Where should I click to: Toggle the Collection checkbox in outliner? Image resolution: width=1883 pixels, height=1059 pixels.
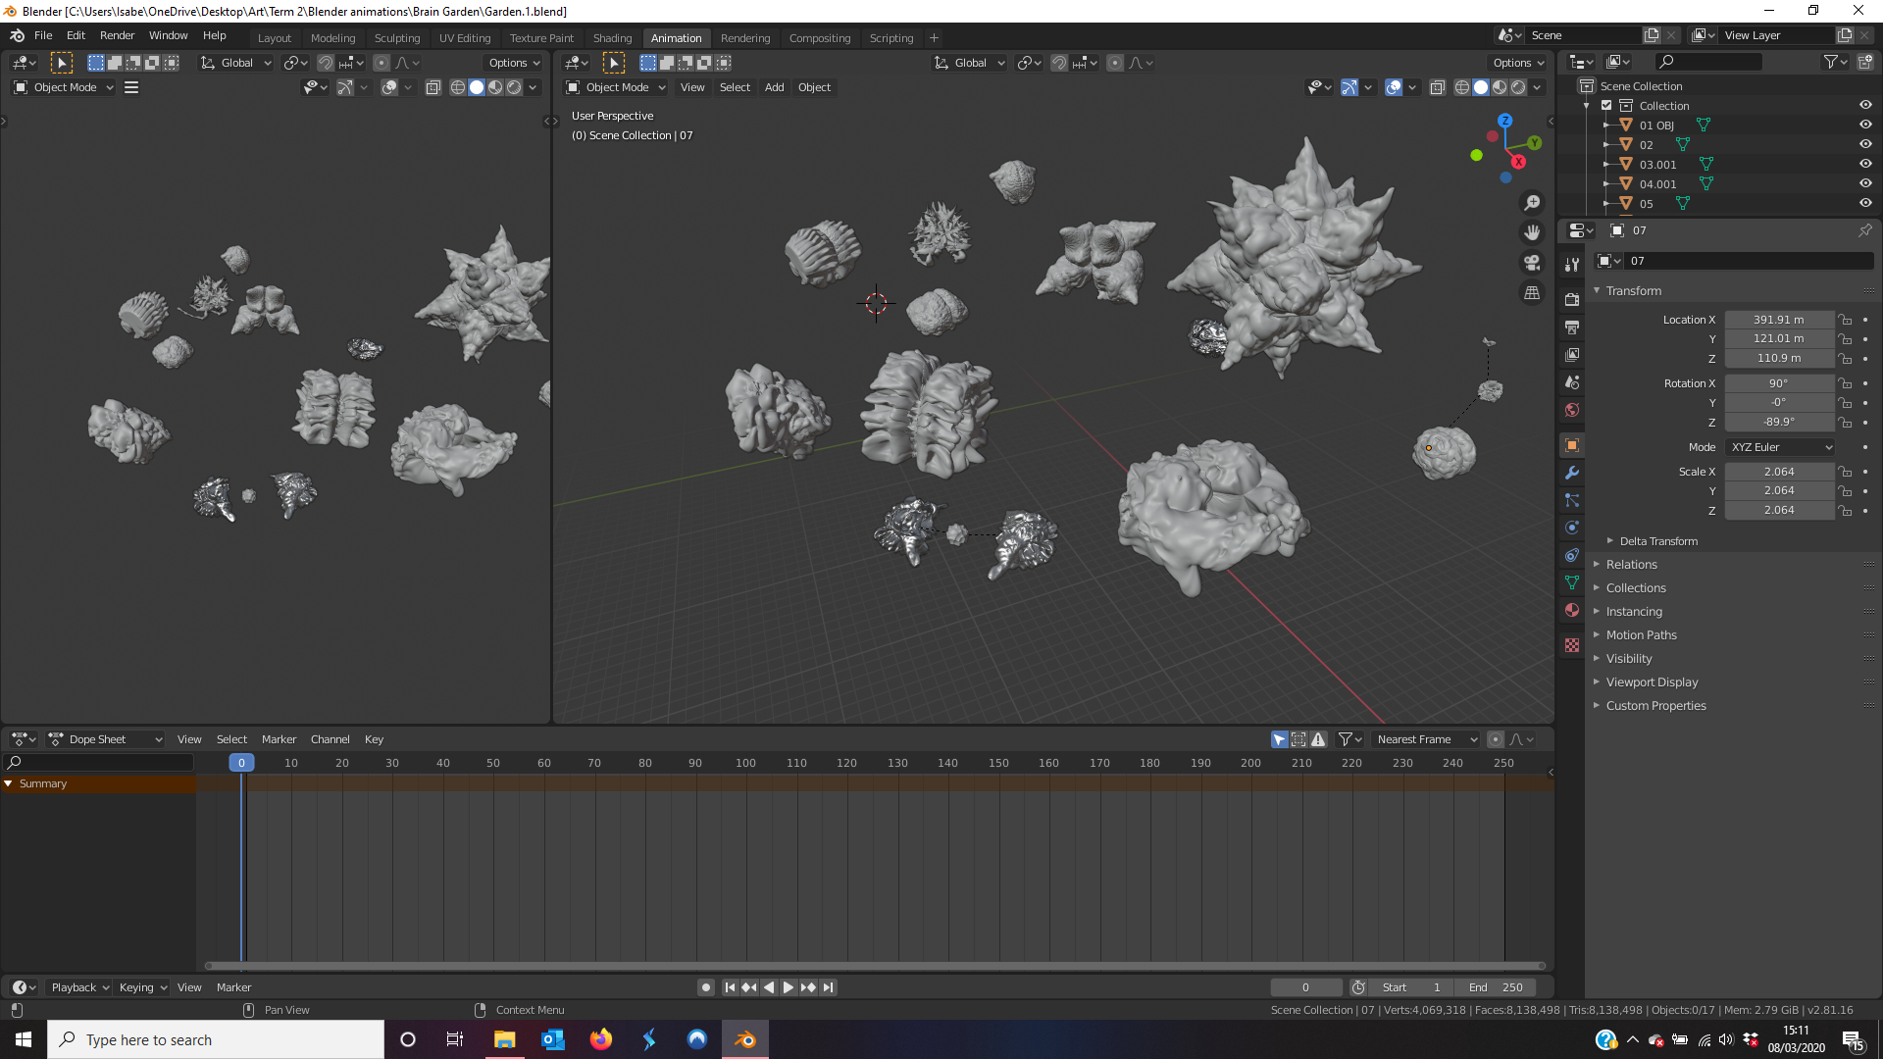1606,106
